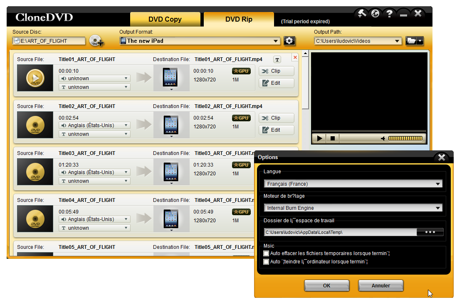This screenshot has width=462, height=307.
Task: Stop the preview video
Action: coord(333,138)
